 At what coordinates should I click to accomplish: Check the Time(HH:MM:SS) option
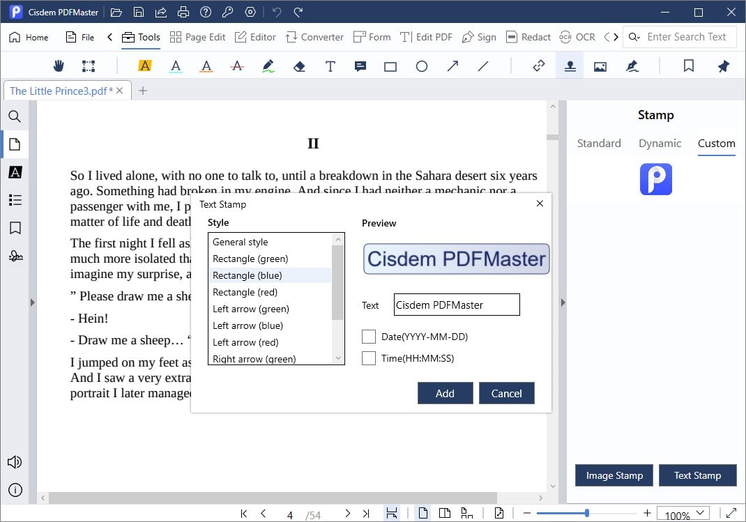coord(369,358)
